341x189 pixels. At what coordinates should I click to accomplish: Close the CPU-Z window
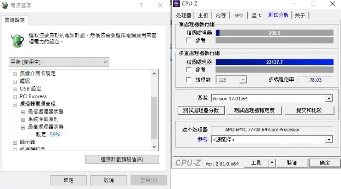tap(332, 4)
